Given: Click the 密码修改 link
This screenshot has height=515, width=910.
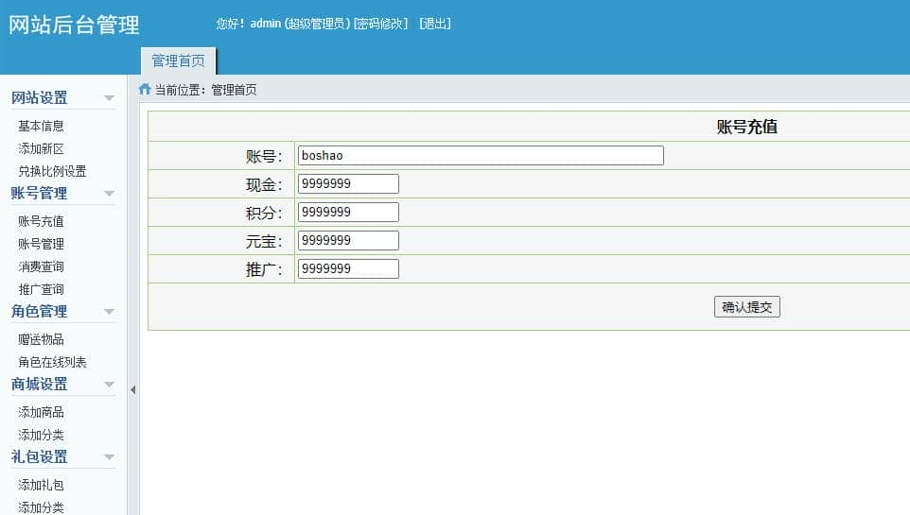Looking at the screenshot, I should point(380,24).
